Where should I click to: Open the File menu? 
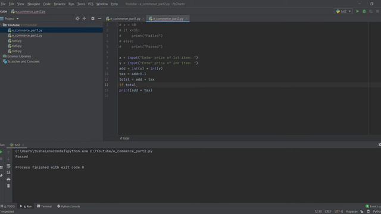click(3, 4)
